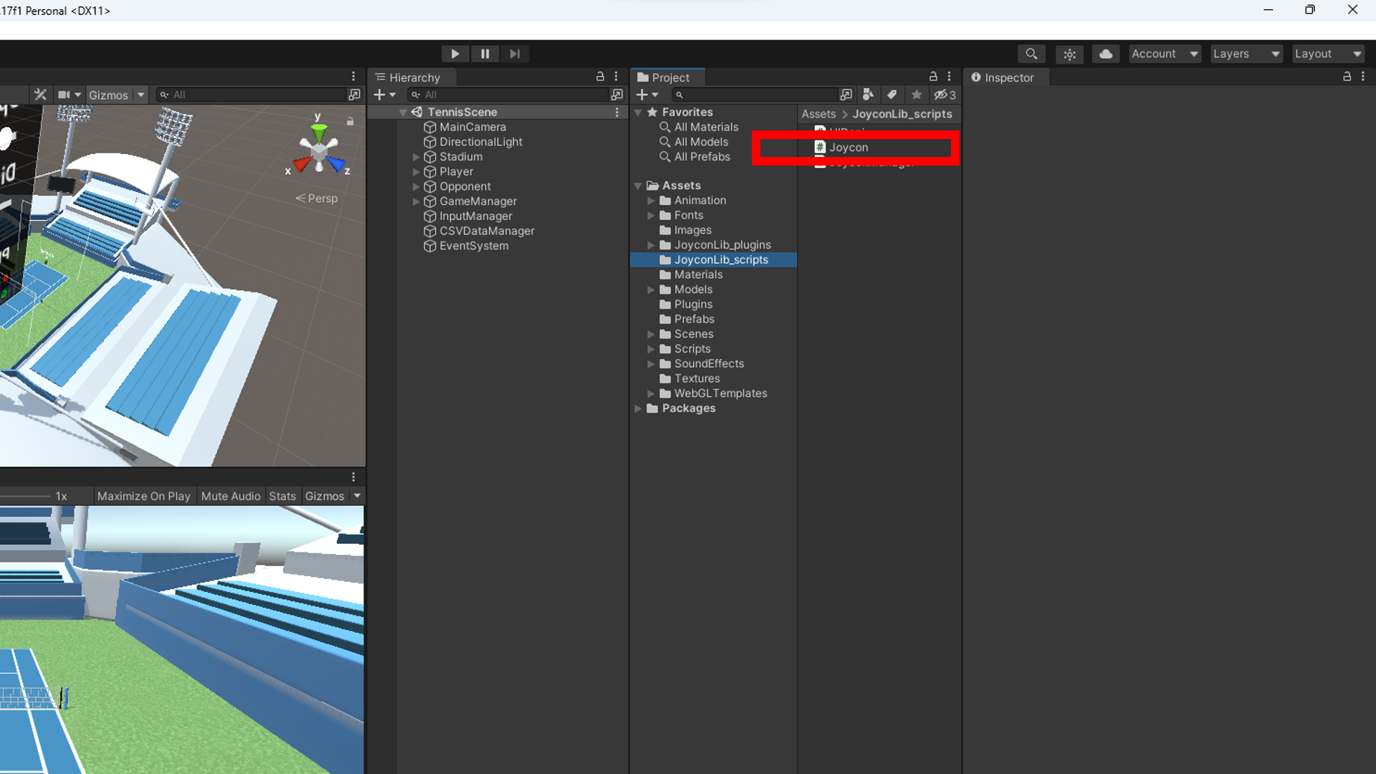Click the search by type icon in Project

point(868,95)
